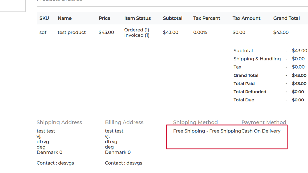
Task: Click the Item Status column header
Action: [138, 18]
